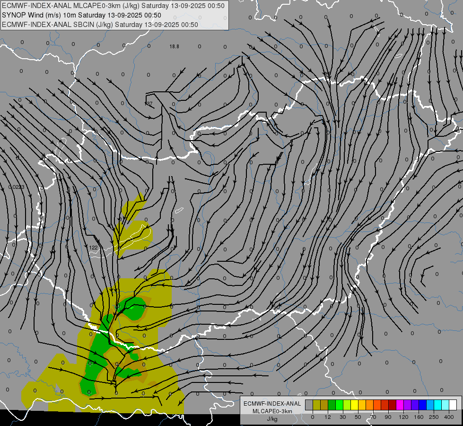Click the 122 value on the map

(x=93, y=248)
